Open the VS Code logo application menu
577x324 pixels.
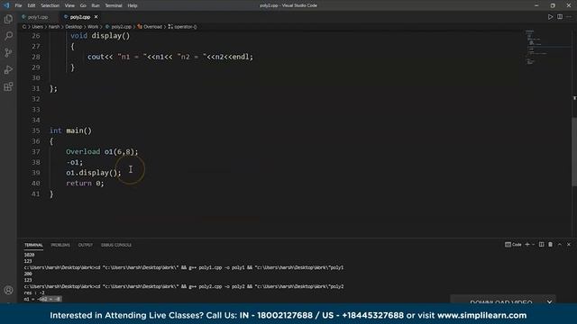coord(6,5)
